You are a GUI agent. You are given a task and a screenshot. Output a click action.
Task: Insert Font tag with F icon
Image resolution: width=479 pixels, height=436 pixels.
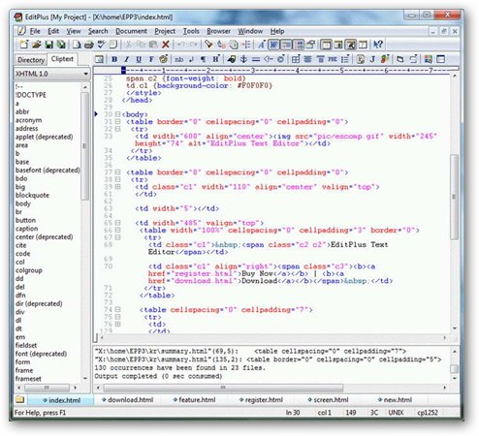151,59
